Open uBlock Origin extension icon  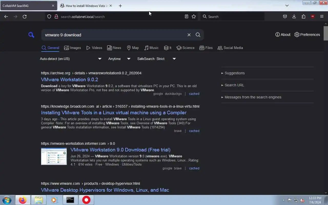313,16
